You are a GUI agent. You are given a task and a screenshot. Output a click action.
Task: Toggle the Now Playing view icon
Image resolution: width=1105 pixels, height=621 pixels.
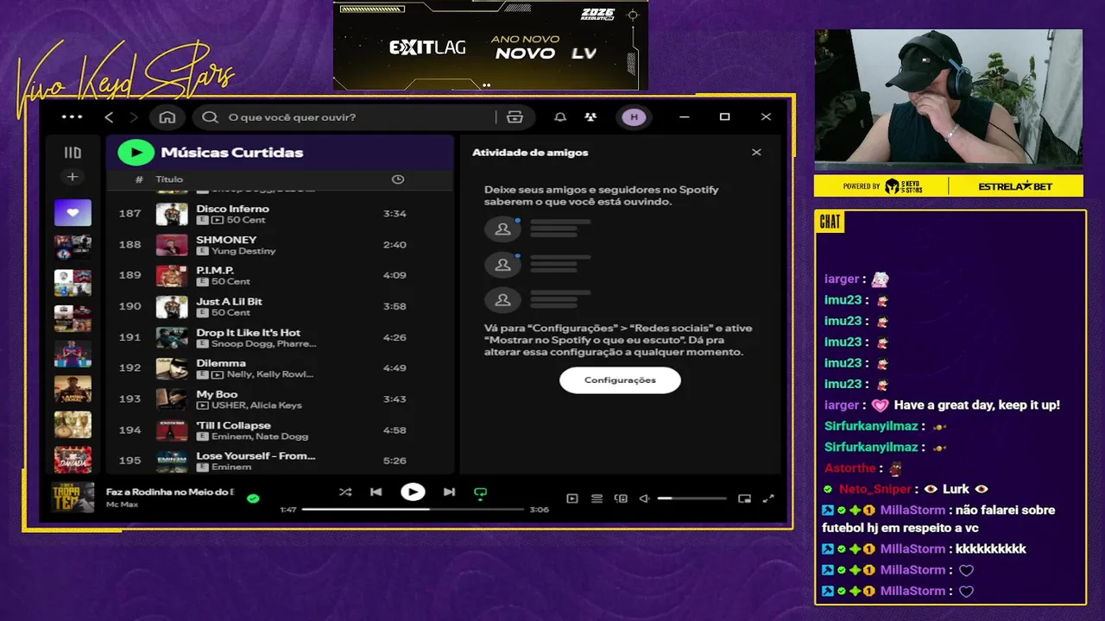click(x=571, y=499)
